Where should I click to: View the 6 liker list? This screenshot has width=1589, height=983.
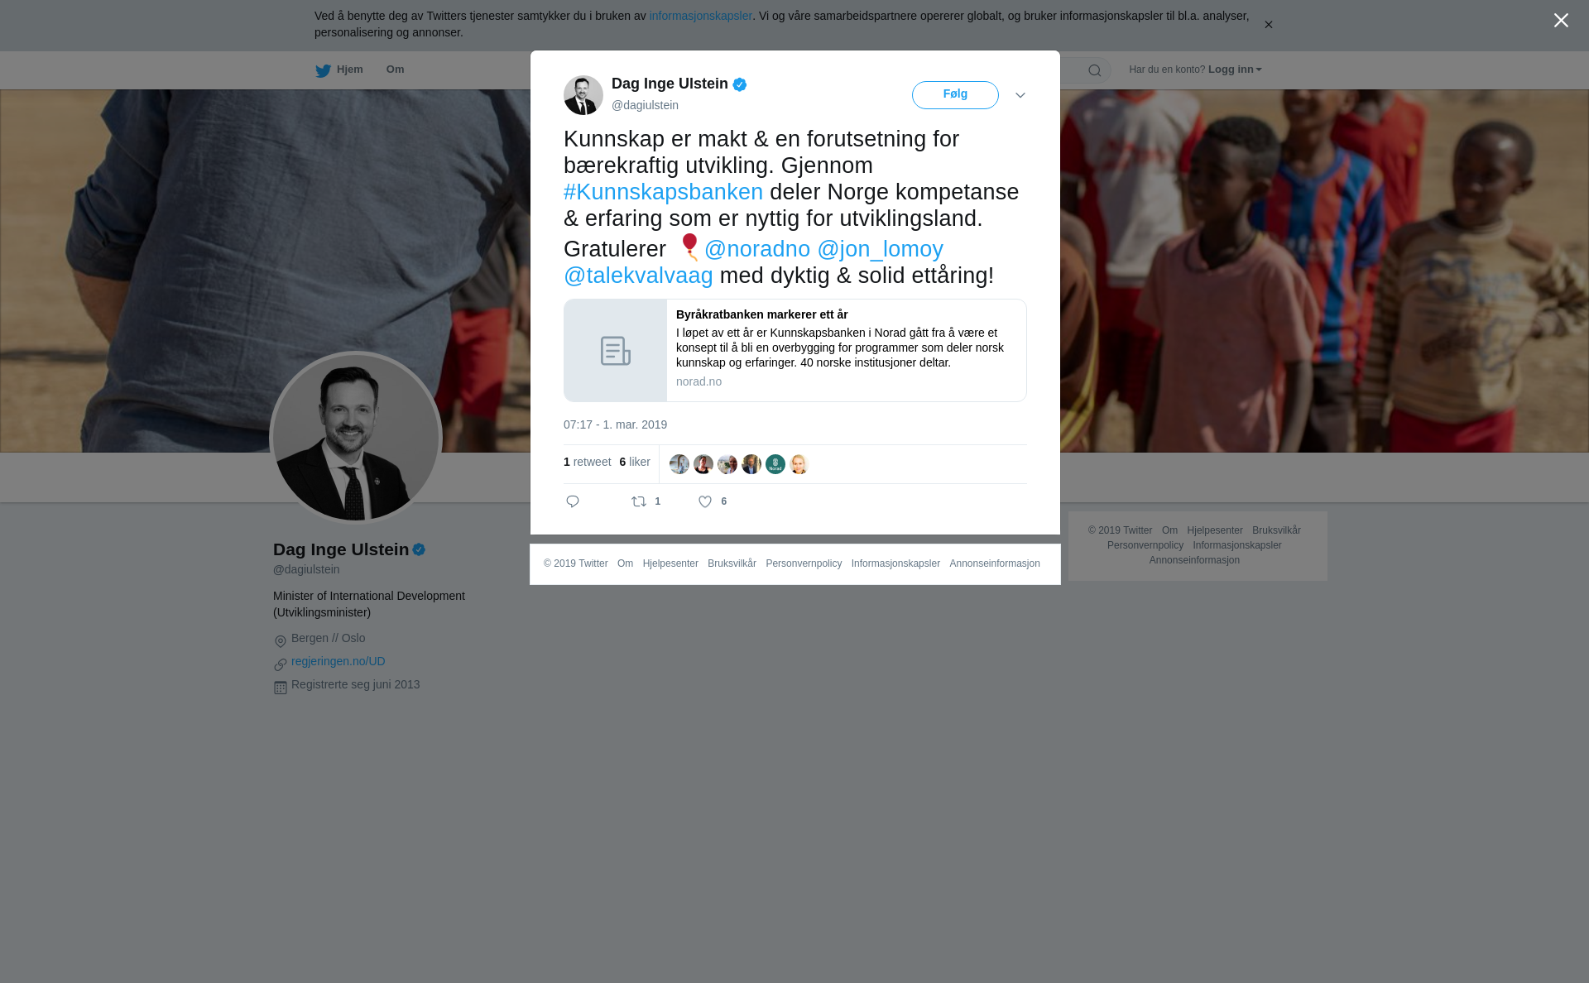point(635,462)
